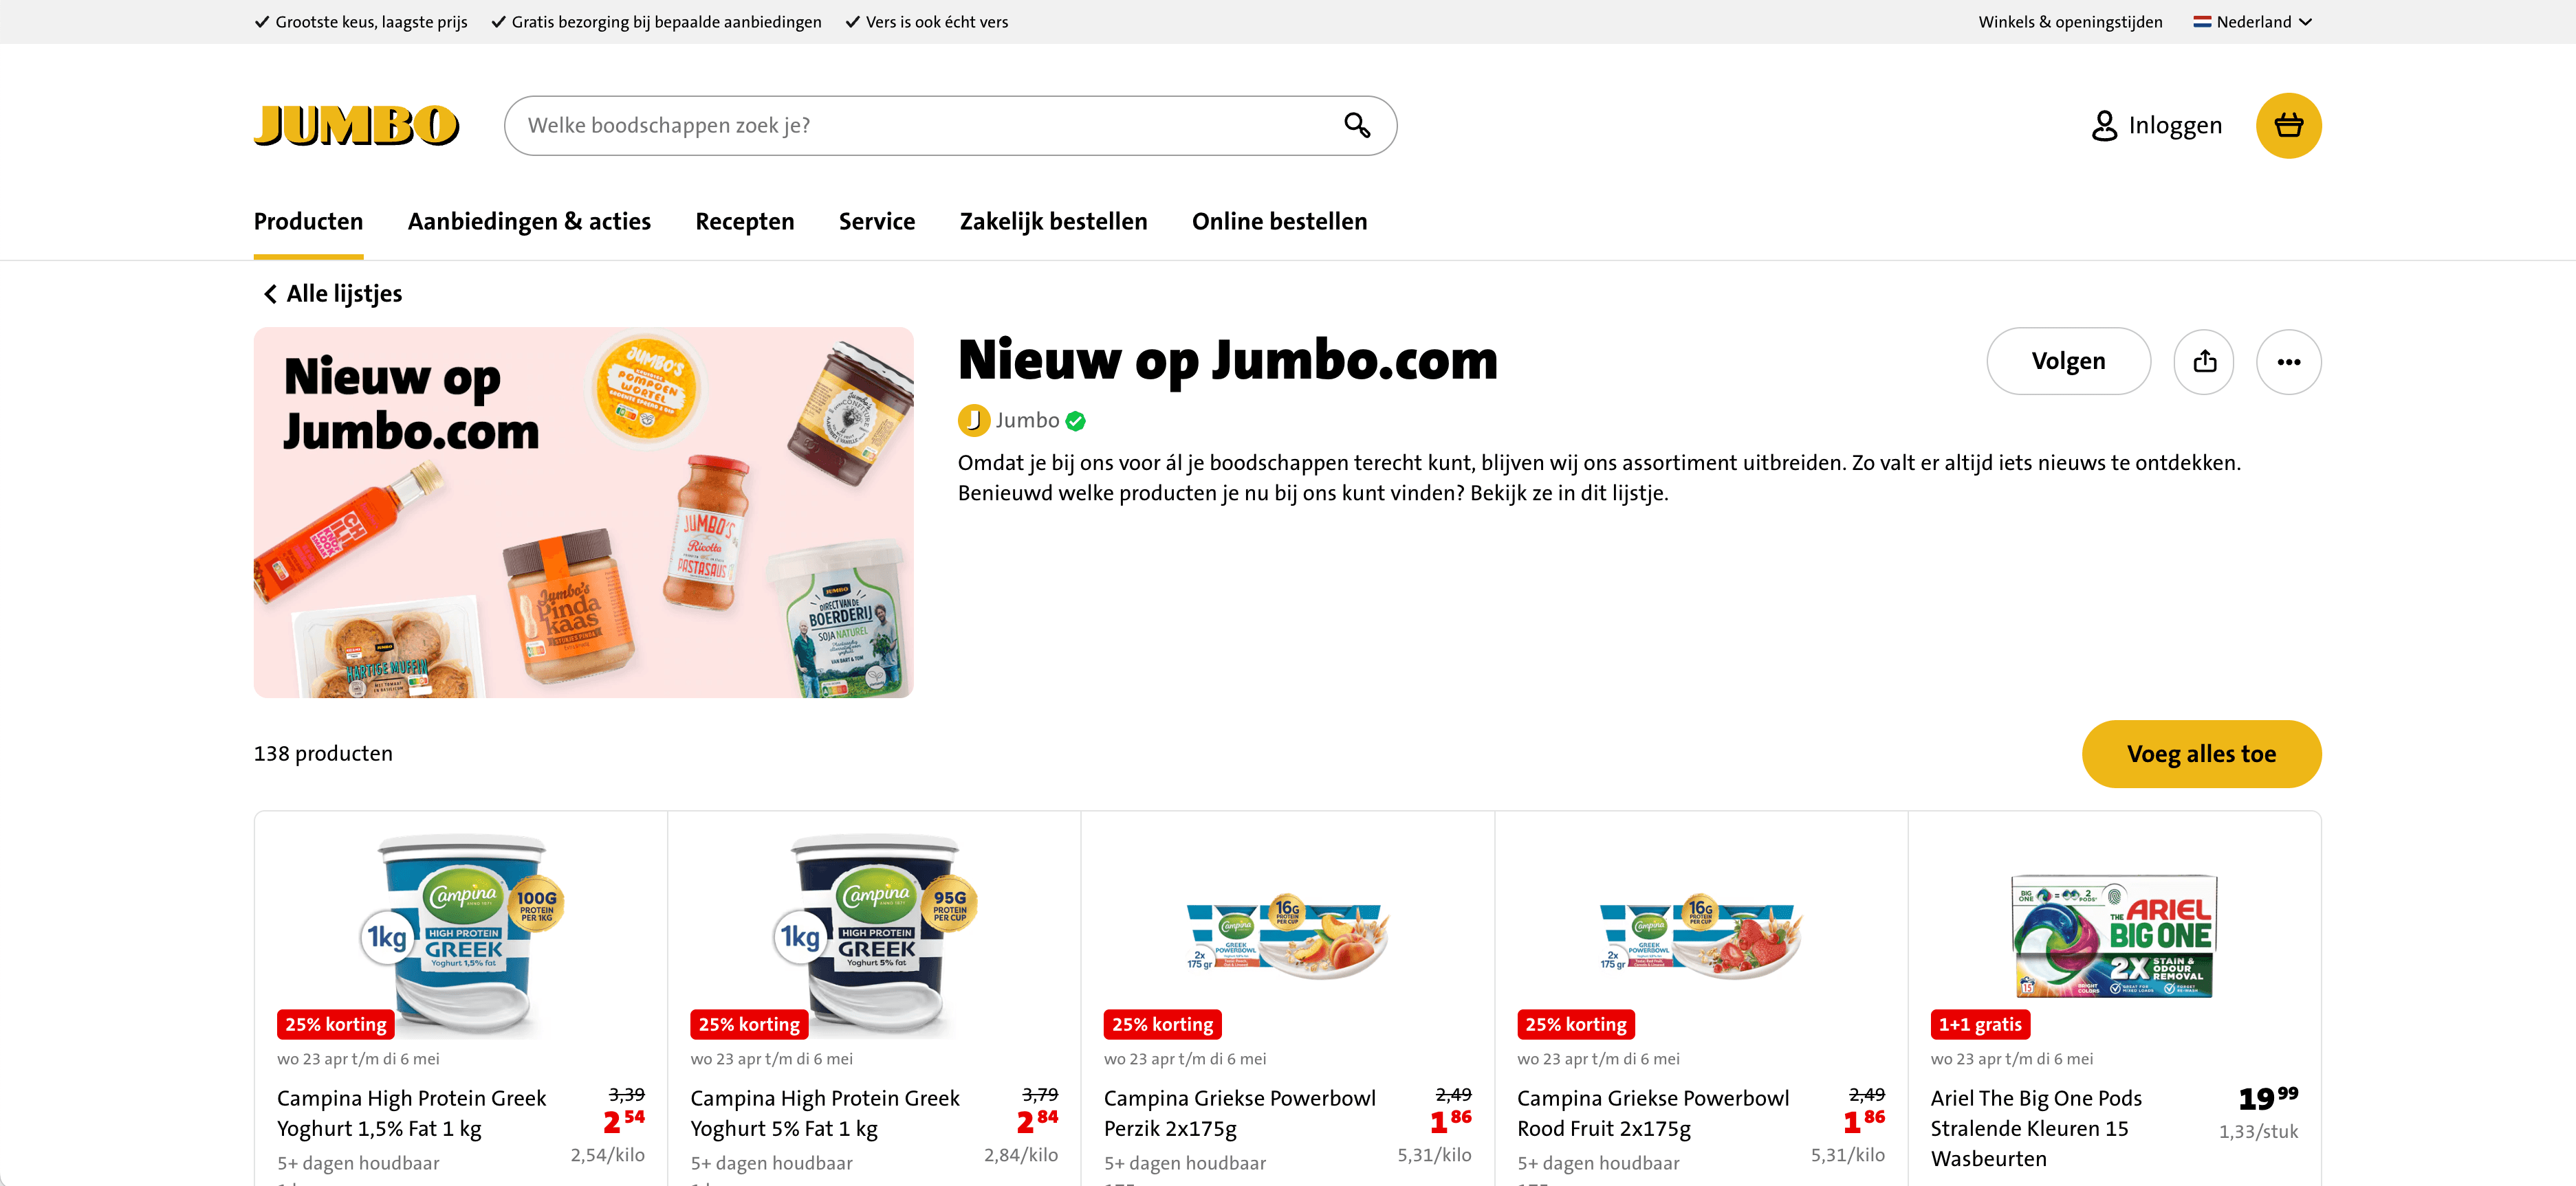
Task: Click the Inloggen person icon
Action: click(2104, 126)
